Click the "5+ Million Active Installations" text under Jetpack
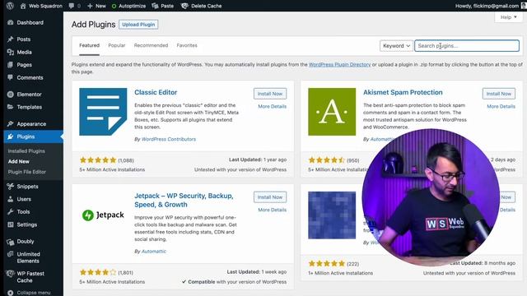The image size is (527, 296). point(112,282)
